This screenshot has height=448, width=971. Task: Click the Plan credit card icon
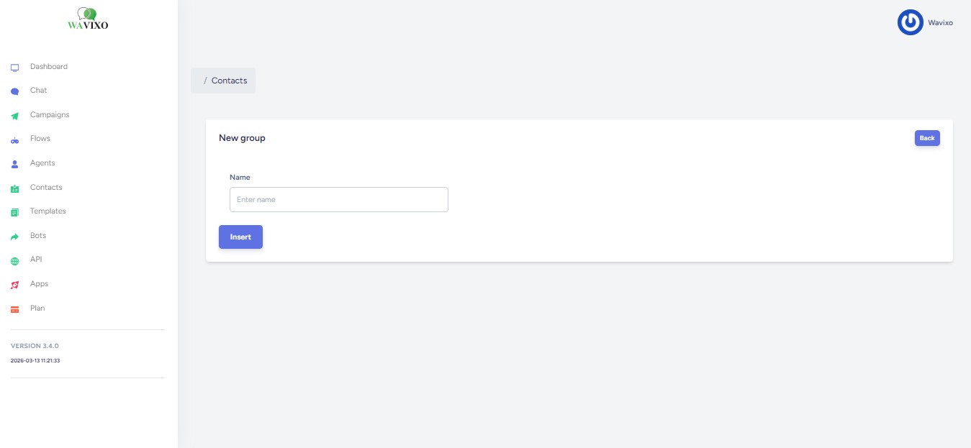point(14,309)
